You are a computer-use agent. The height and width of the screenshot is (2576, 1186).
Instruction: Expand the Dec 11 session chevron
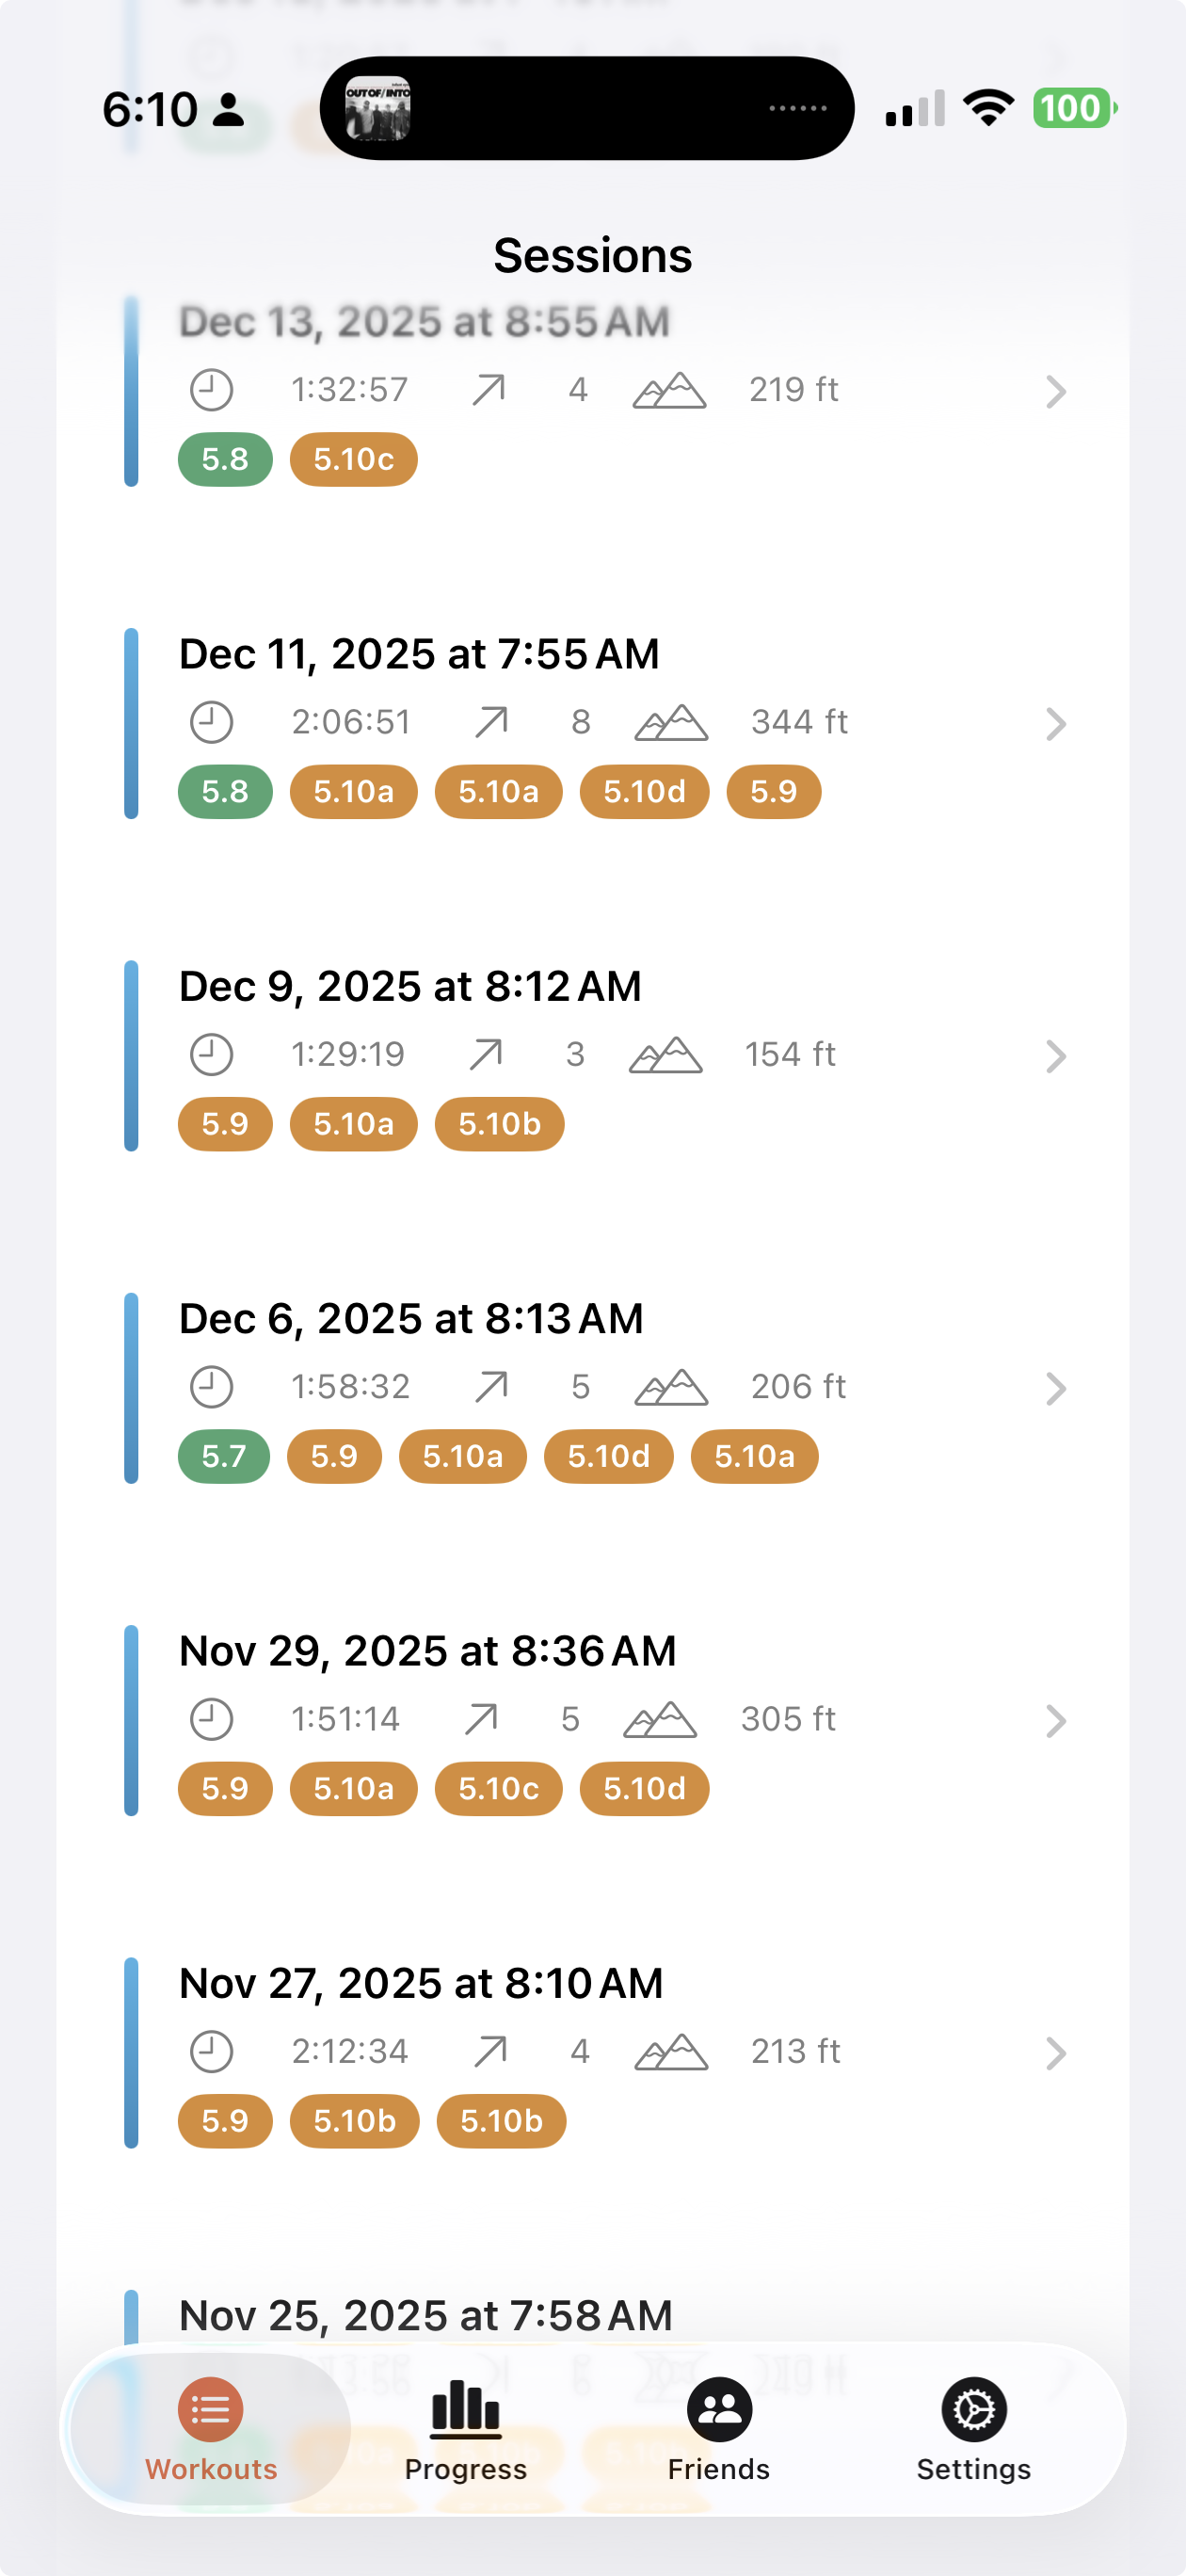tap(1055, 723)
